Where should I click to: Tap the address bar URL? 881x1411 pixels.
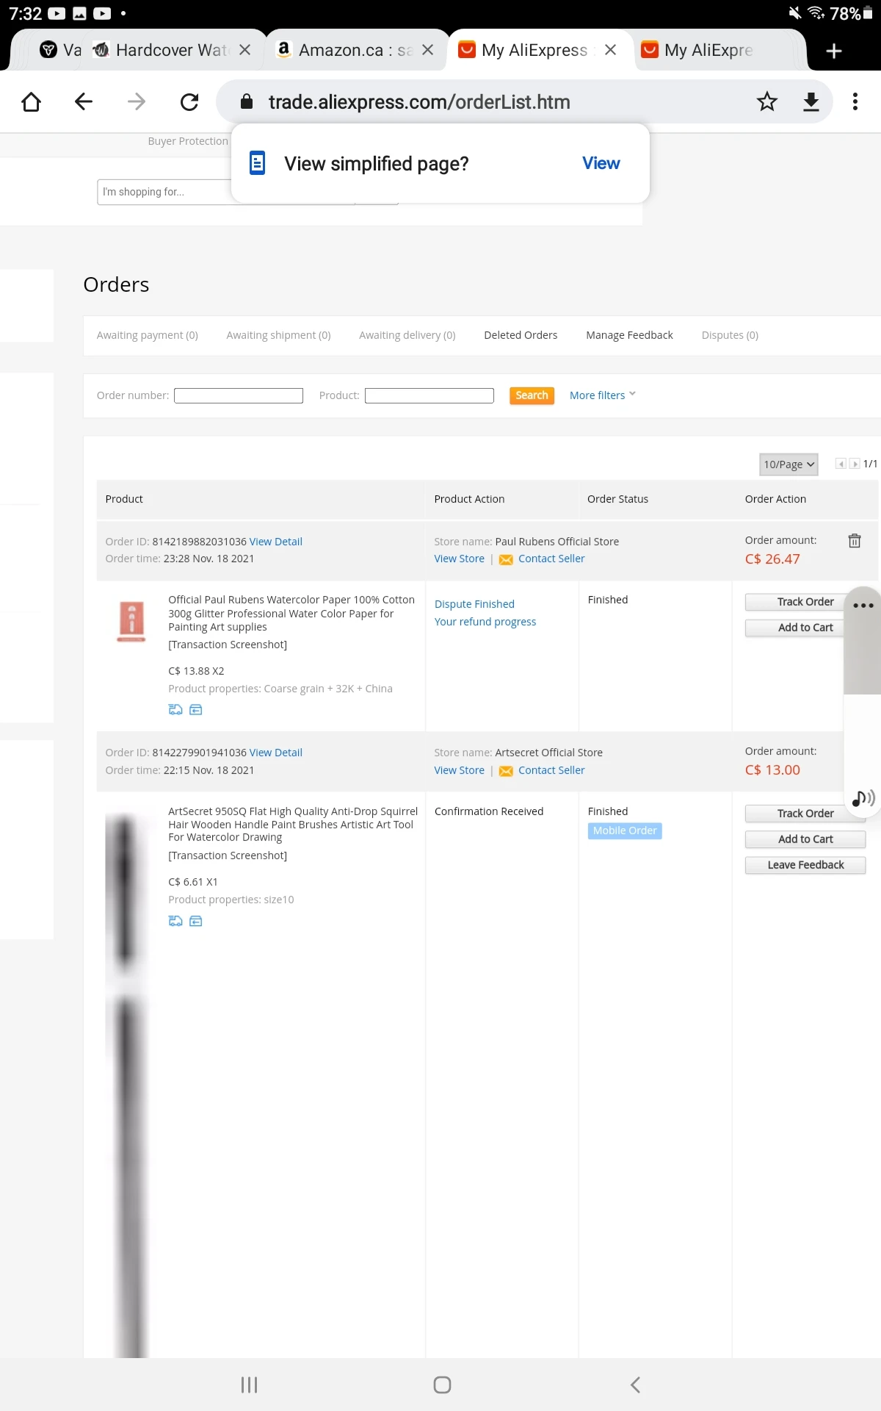tap(419, 102)
